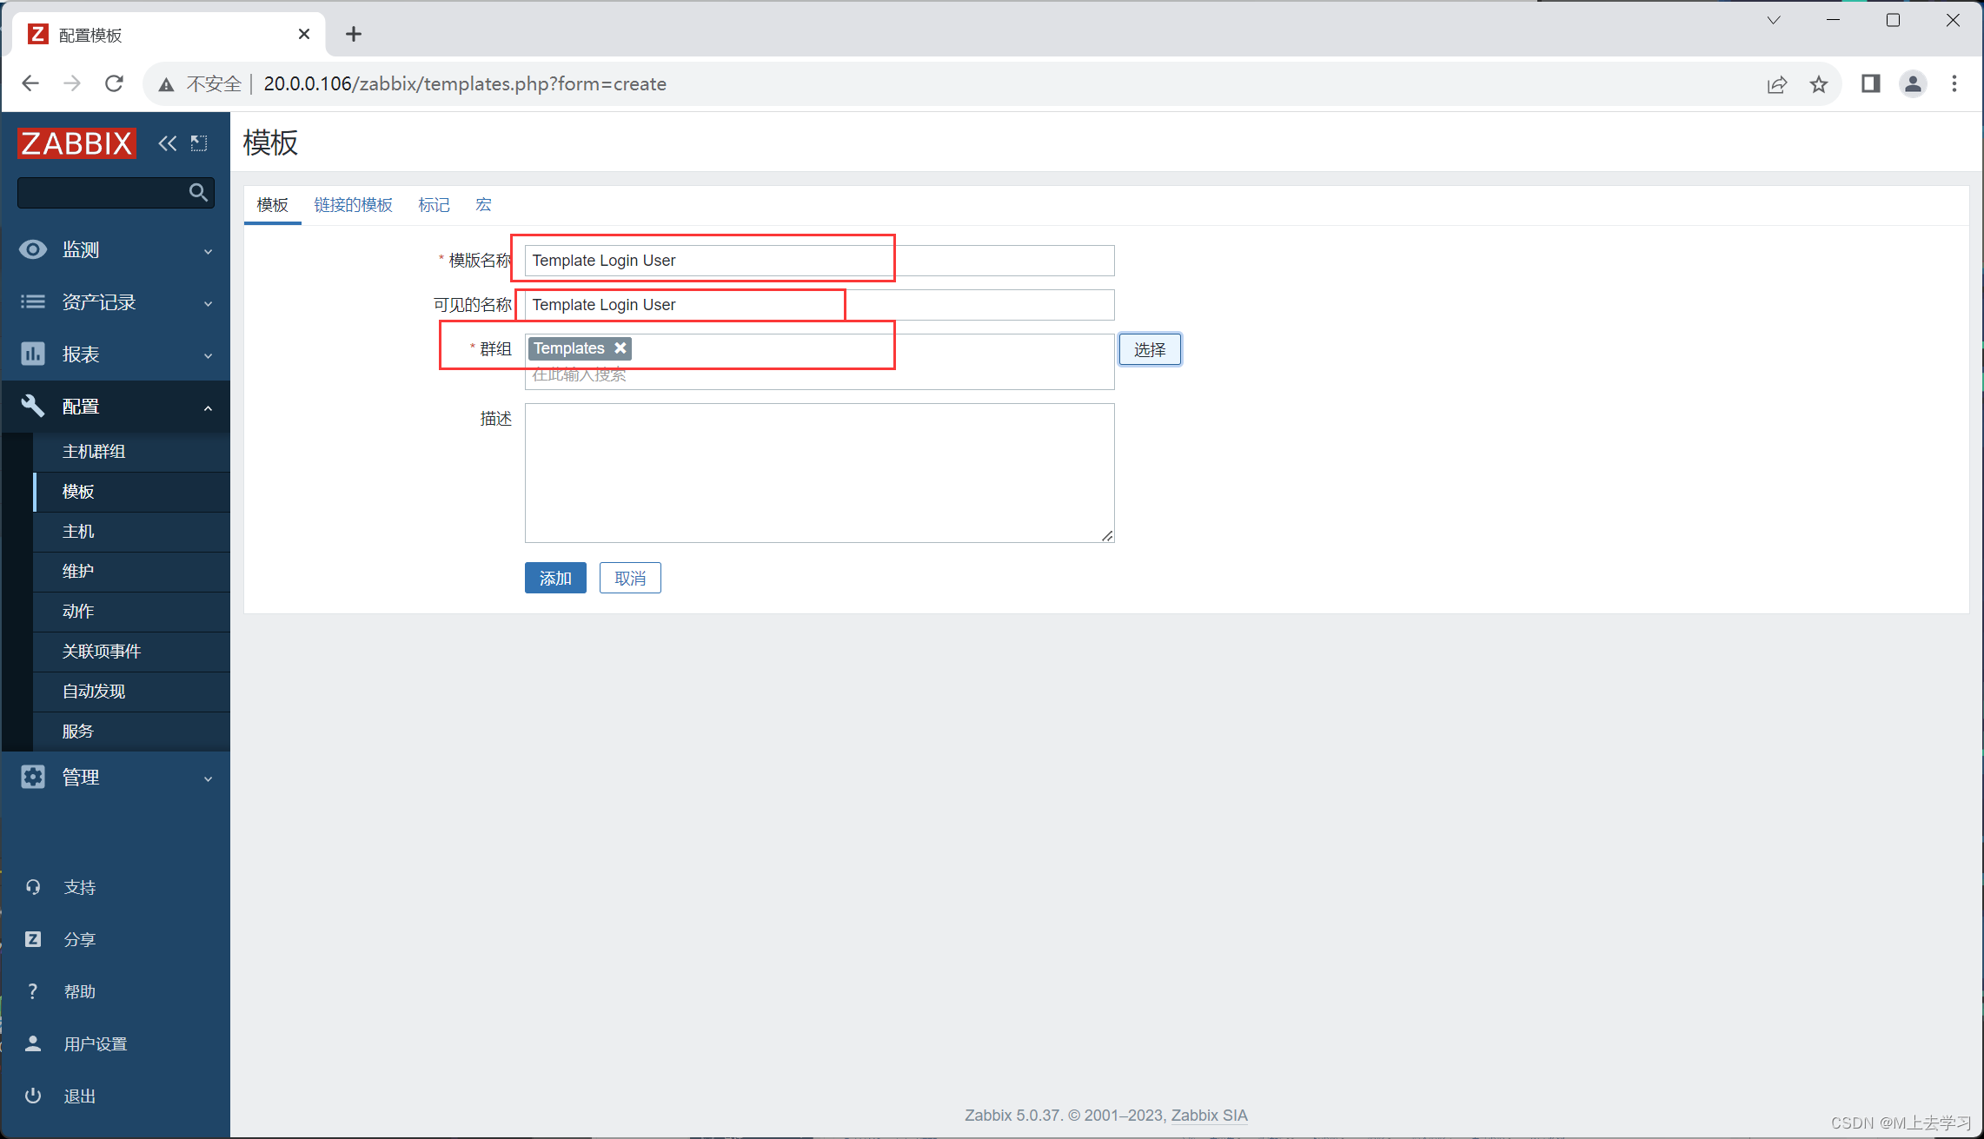Go back with browser back arrow
The width and height of the screenshot is (1984, 1139).
[x=30, y=83]
